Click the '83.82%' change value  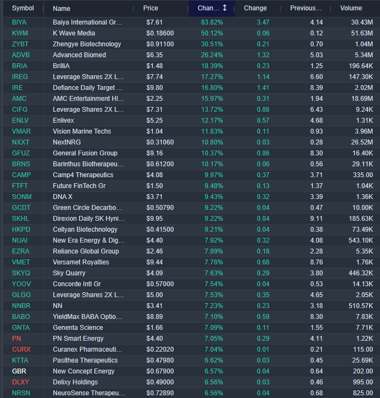point(212,22)
